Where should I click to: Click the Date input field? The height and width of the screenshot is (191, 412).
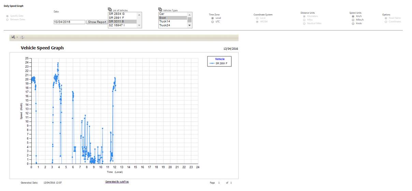[x=69, y=22]
